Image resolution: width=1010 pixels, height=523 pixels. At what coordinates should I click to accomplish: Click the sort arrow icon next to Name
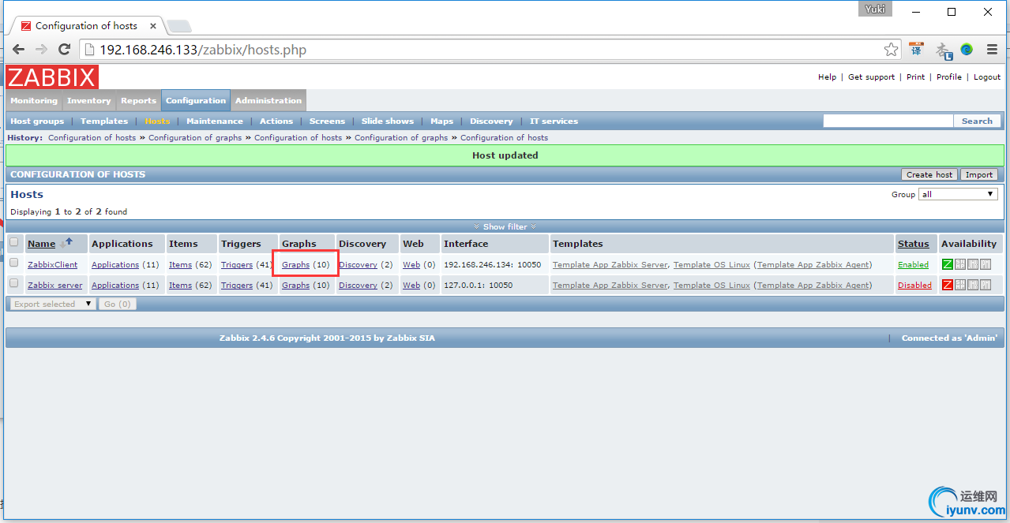pyautogui.click(x=66, y=243)
